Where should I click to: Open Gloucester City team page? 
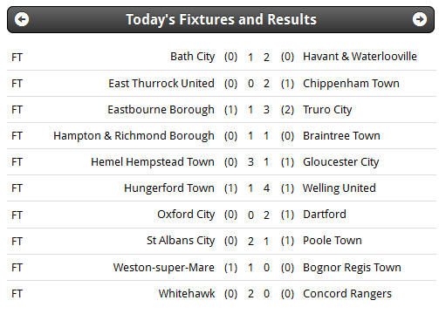(341, 162)
